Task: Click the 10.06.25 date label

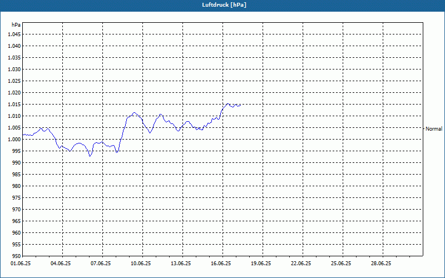Action: [141, 264]
